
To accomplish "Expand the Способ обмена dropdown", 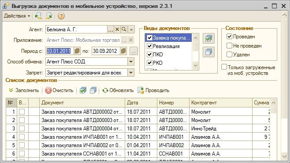I will point(131,62).
